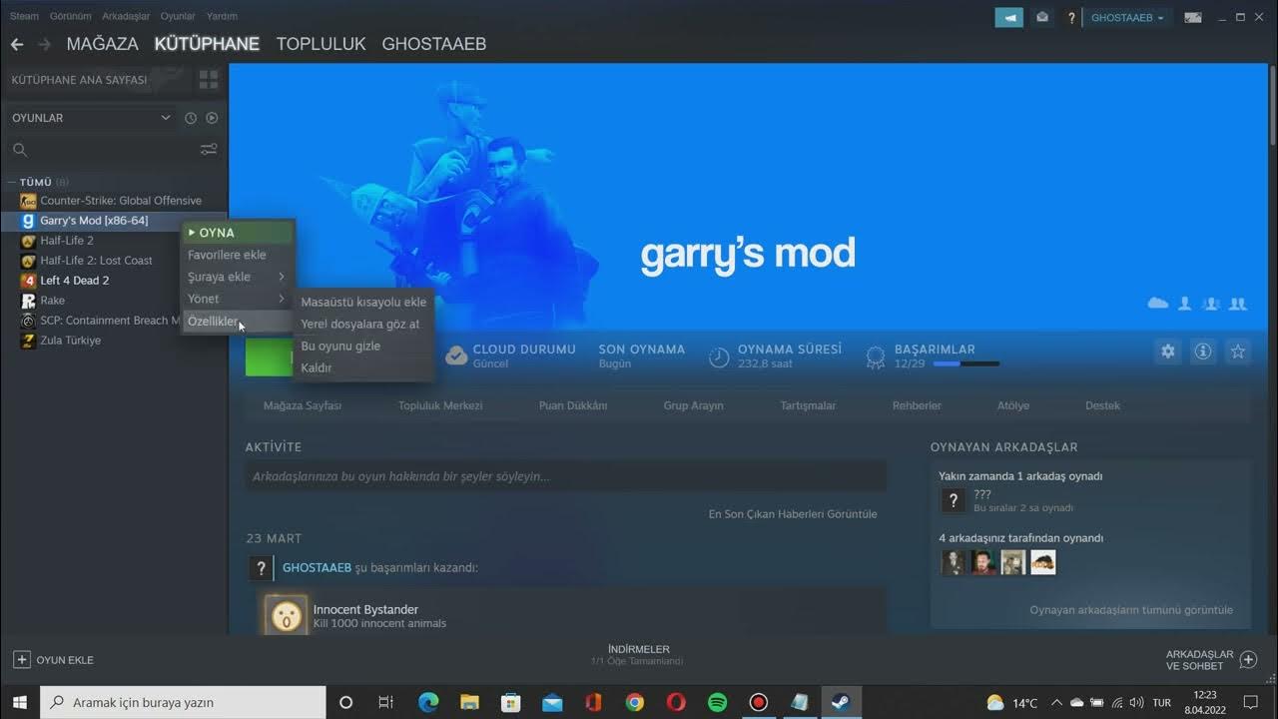This screenshot has width=1278, height=719.
Task: Click the Windows taskbar search box
Action: [183, 702]
